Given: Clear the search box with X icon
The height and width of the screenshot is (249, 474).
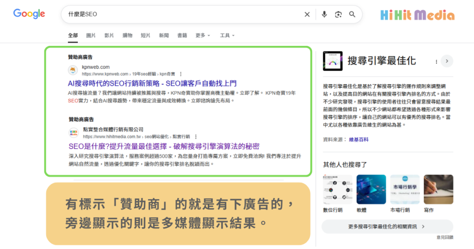Looking at the screenshot, I should [307, 14].
